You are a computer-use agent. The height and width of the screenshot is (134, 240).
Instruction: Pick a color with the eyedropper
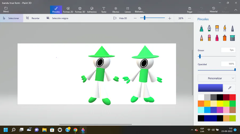coord(230,88)
